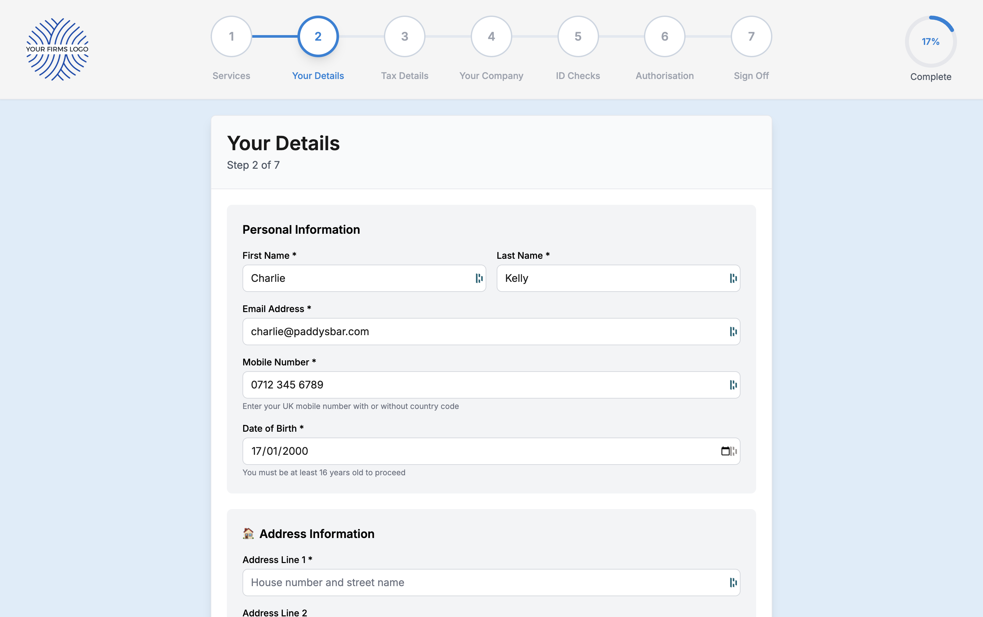983x617 pixels.
Task: Select step 3 Tax Details circle
Action: tap(404, 37)
